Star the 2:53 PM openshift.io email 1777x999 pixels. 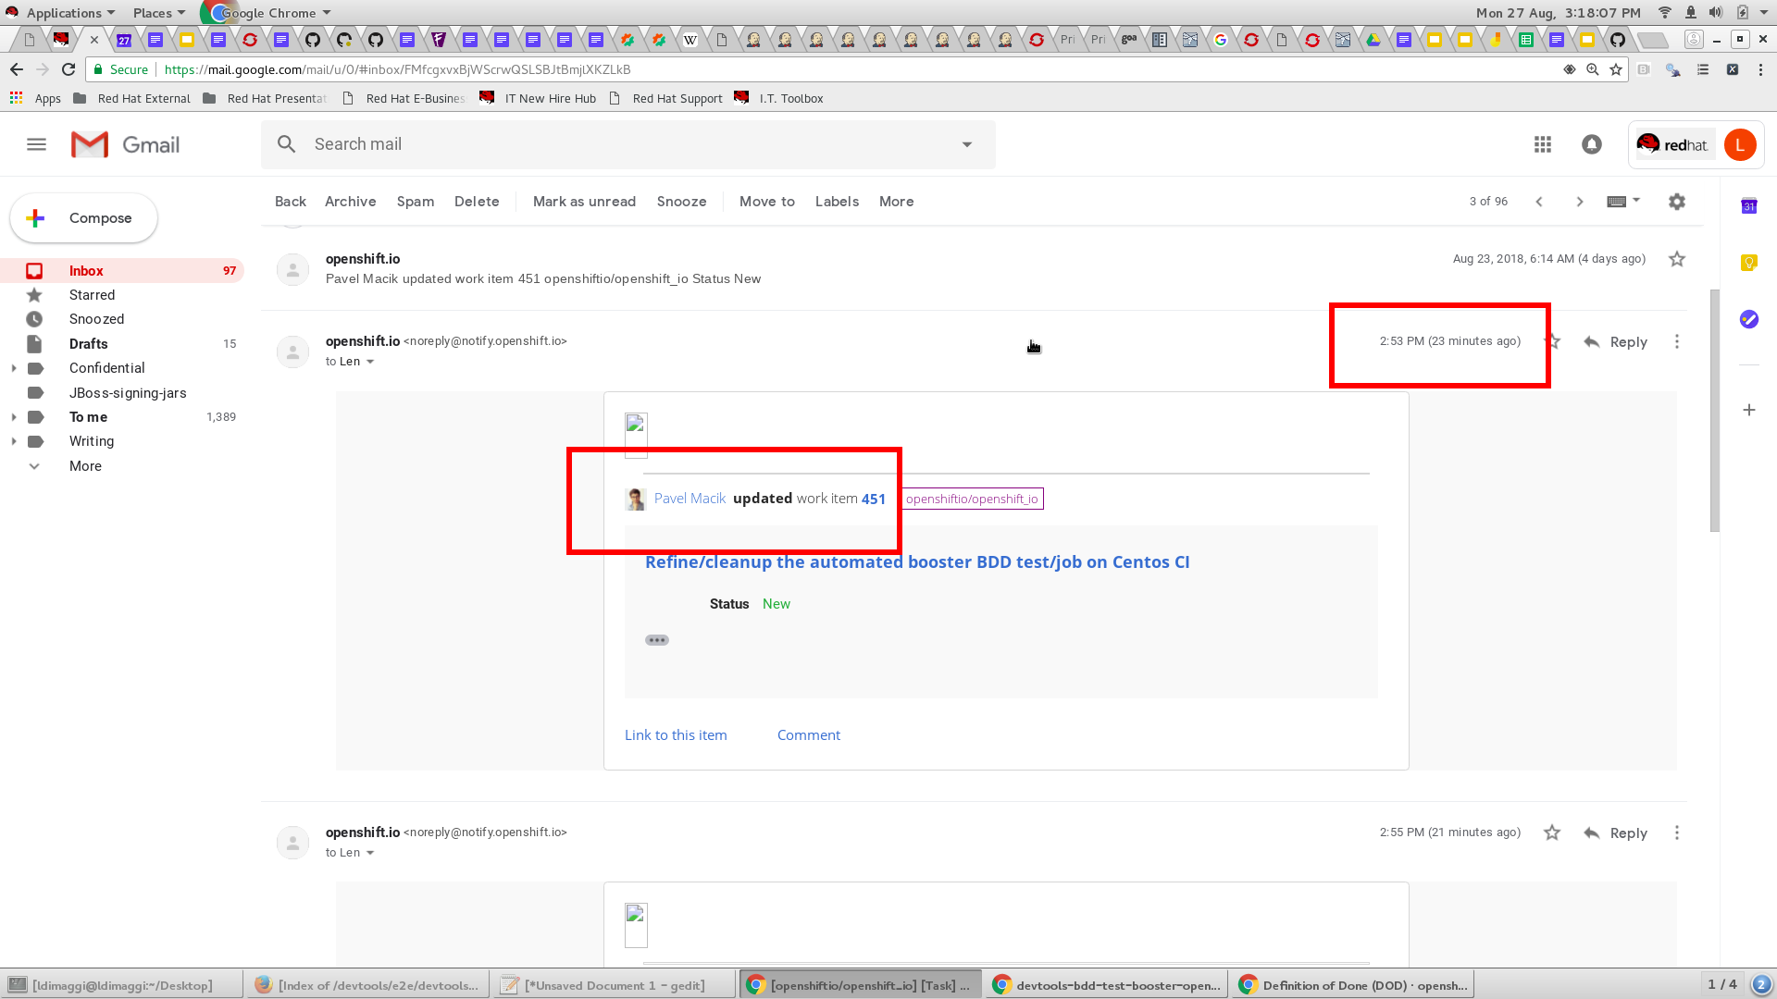click(1553, 341)
